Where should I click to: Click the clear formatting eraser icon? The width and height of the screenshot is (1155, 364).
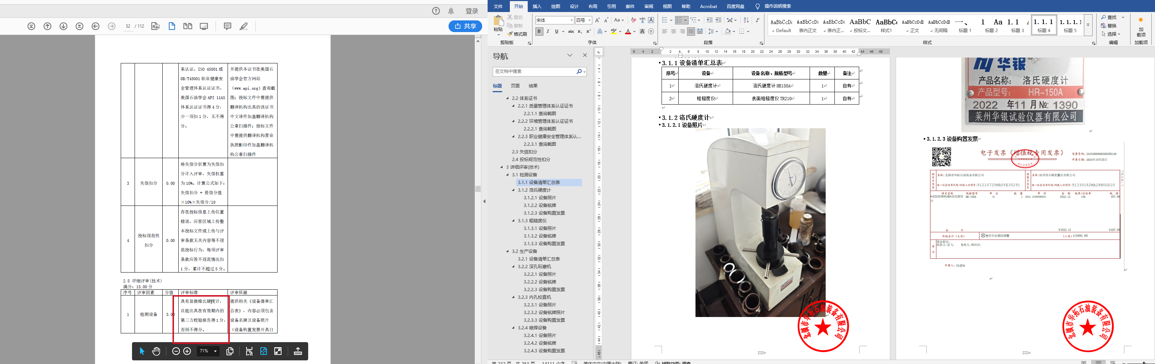(633, 20)
